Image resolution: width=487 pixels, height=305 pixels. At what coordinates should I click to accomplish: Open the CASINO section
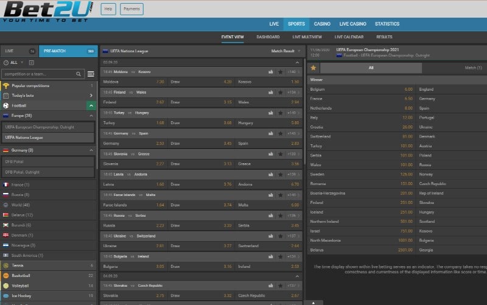(322, 24)
